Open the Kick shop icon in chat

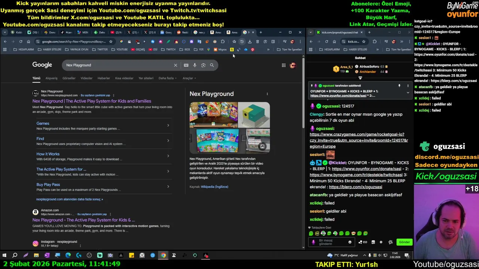point(373,242)
